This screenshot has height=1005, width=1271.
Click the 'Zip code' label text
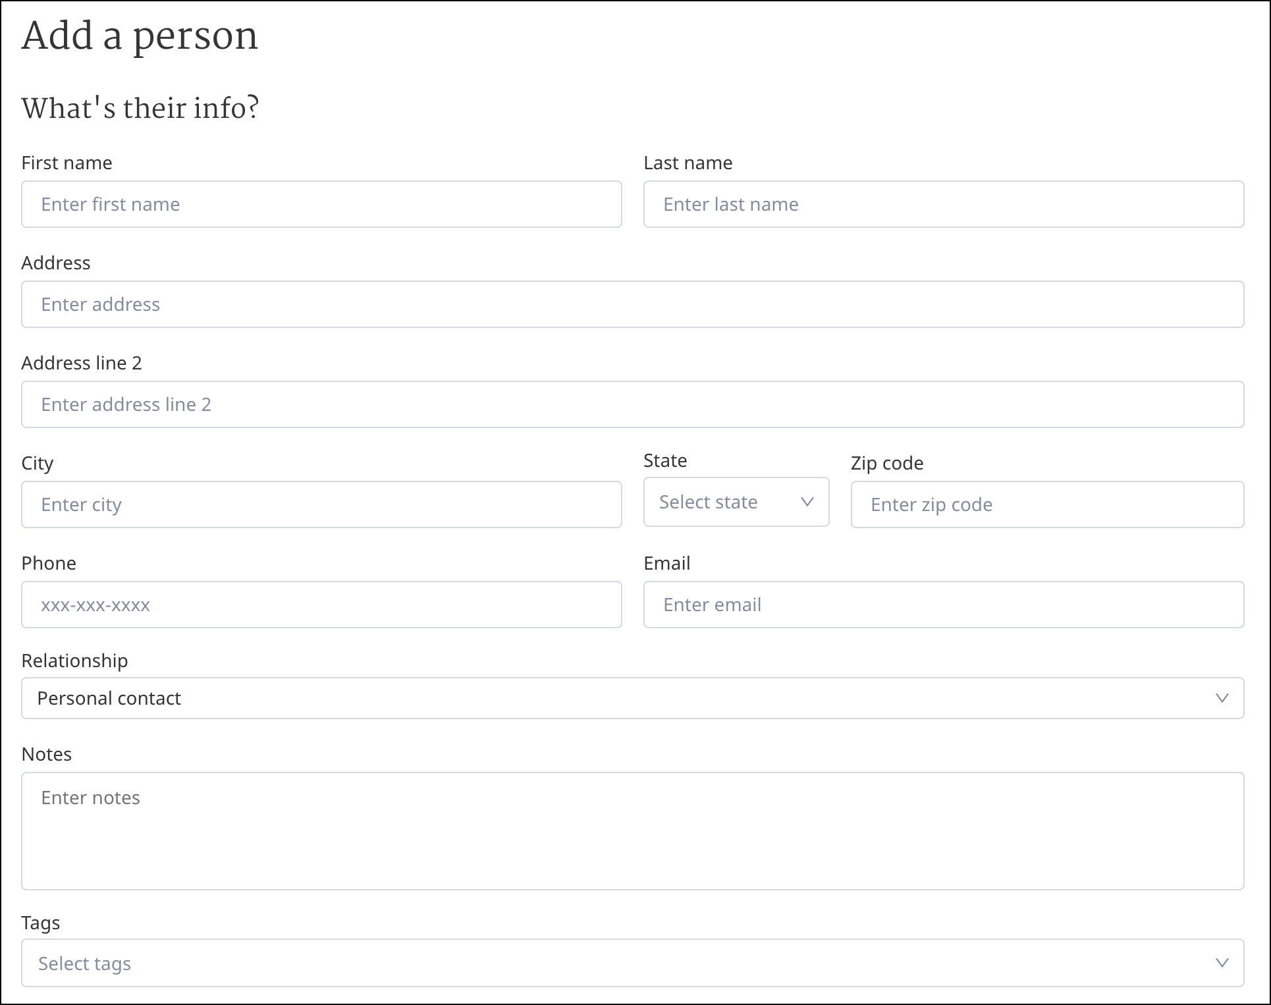tap(886, 463)
